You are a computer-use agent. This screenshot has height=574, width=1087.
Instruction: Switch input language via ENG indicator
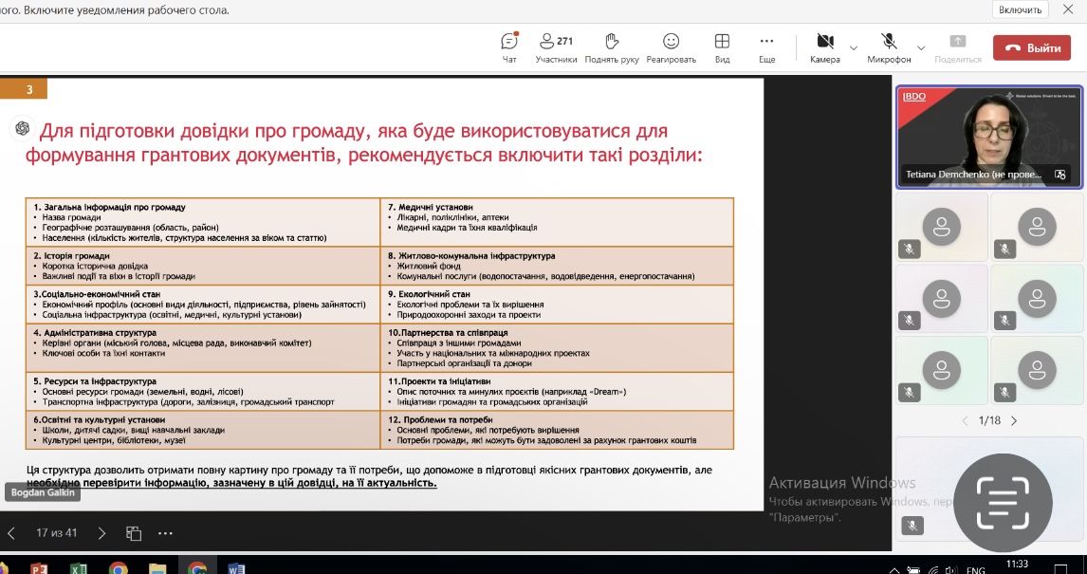(x=975, y=570)
